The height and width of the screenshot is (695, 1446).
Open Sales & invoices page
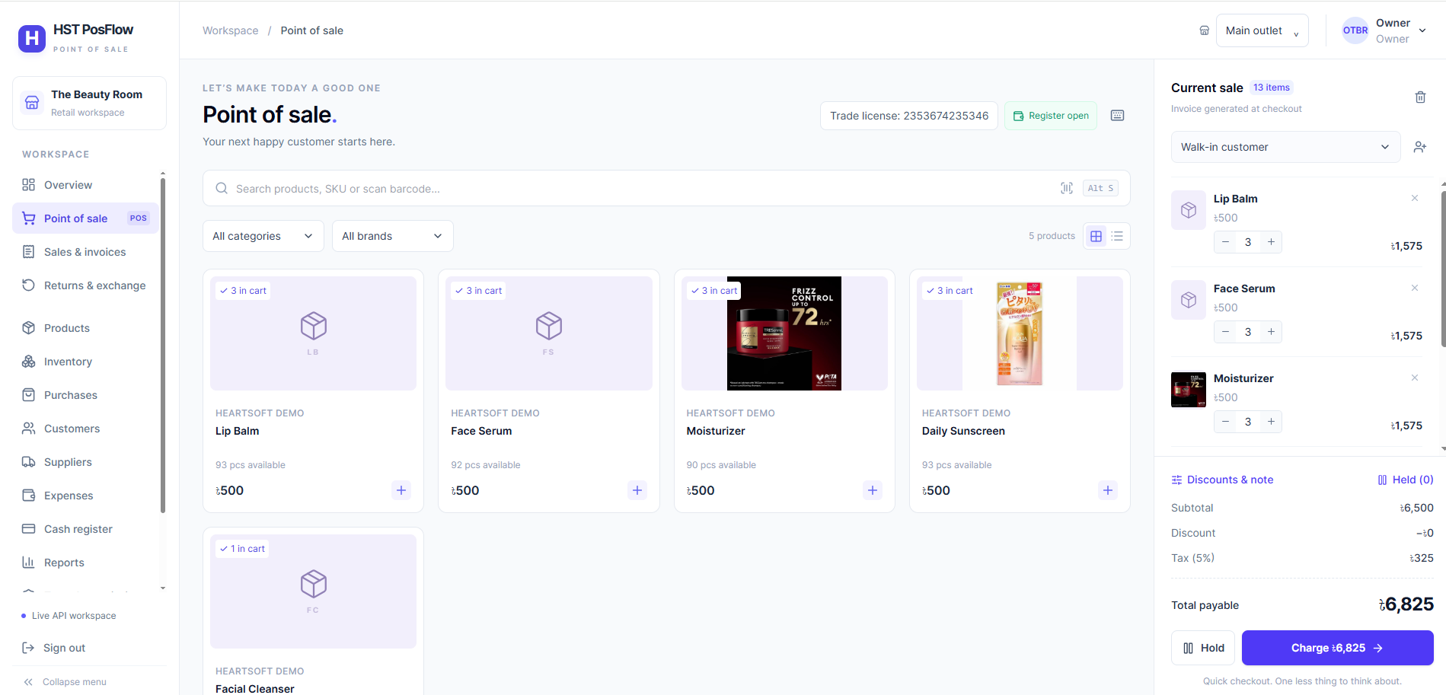click(x=85, y=252)
